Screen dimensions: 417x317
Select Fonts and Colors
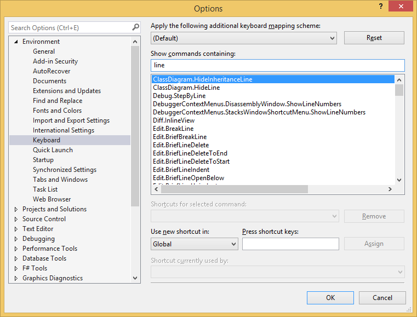pos(57,110)
